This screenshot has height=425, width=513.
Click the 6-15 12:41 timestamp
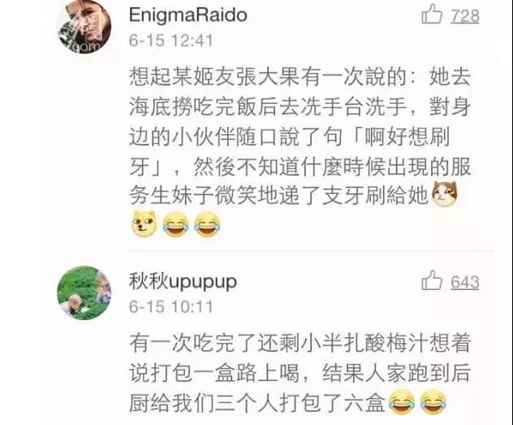171,41
